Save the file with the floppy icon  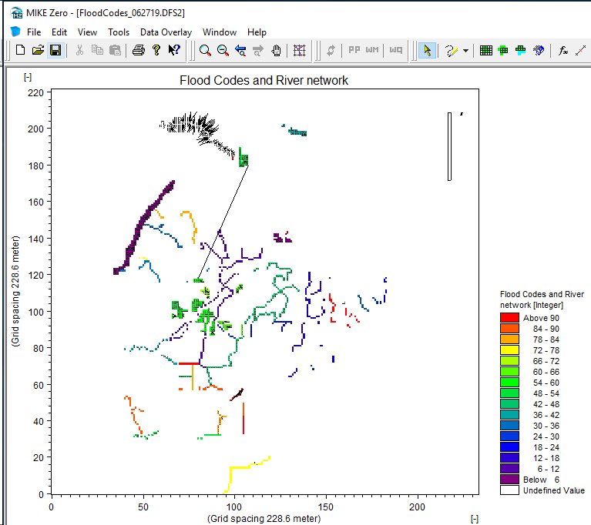pos(55,50)
